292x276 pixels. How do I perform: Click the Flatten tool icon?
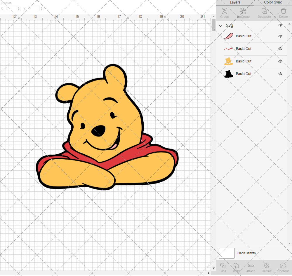click(266, 265)
